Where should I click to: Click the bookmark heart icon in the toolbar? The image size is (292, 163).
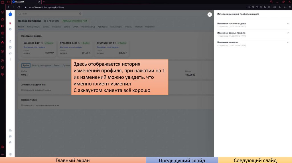pos(269,7)
